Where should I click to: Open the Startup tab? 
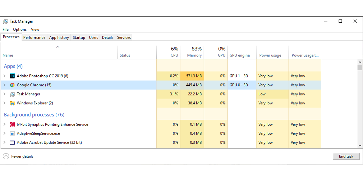79,37
